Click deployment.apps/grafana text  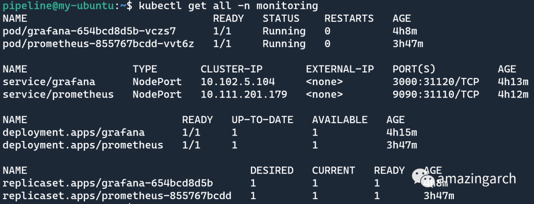coord(74,133)
